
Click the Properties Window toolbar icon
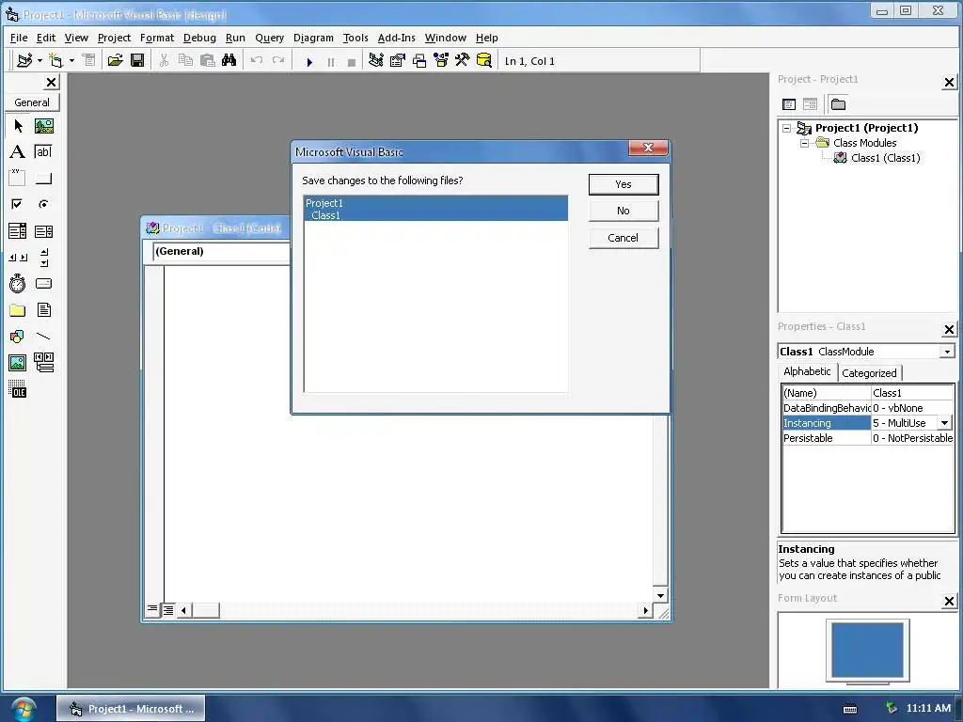398,60
